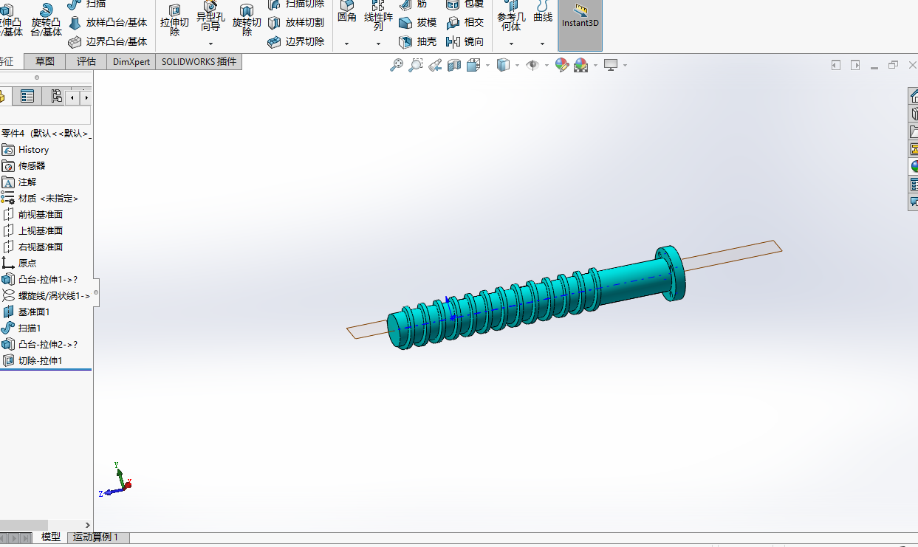The image size is (918, 547).
Task: Expand the Apply Scene dropdown arrow
Action: pyautogui.click(x=595, y=65)
